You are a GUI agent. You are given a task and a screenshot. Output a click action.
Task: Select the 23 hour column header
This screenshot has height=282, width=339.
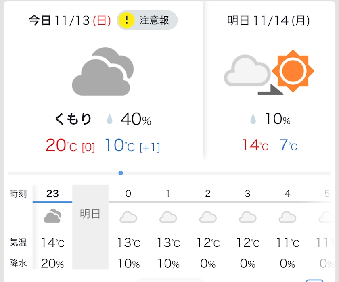pos(52,194)
